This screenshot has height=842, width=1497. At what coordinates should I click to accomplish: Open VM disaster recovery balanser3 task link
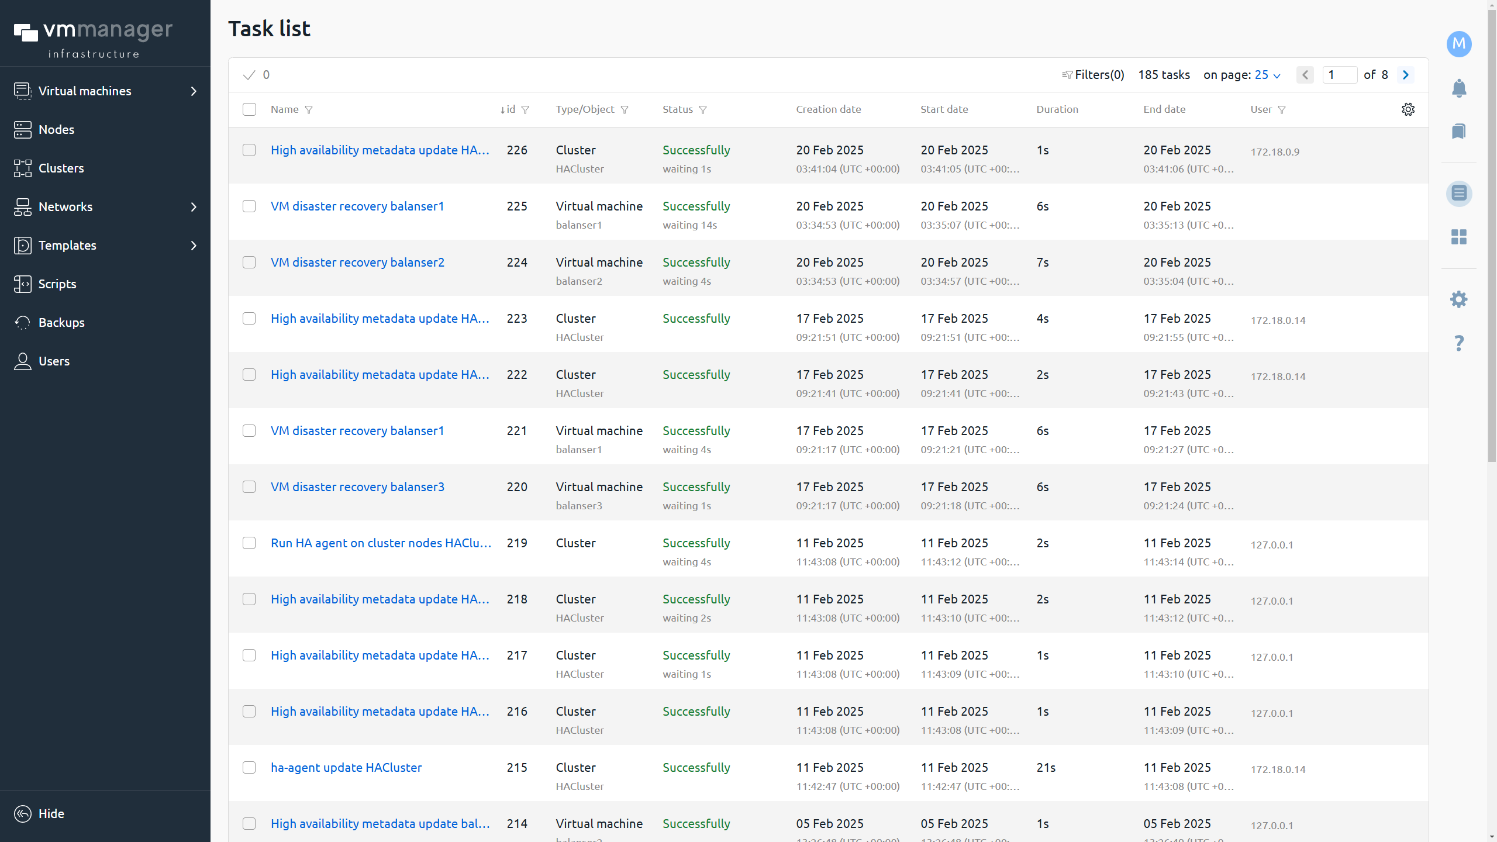[357, 487]
